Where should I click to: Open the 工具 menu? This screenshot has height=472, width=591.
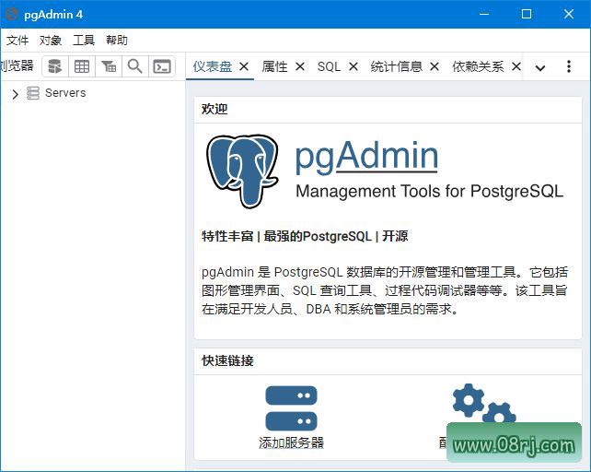point(84,40)
